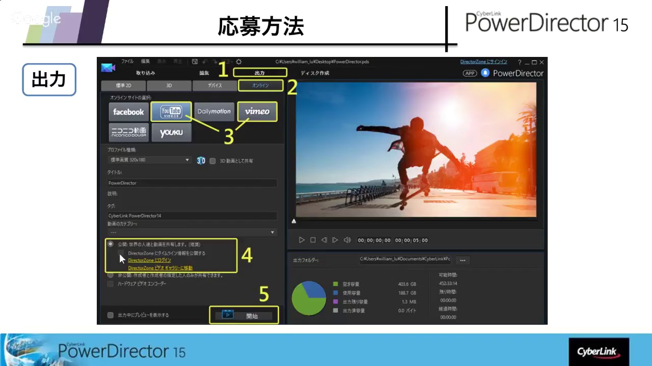The image size is (652, 366).
Task: Open preferences with the gear icon
Action: click(239, 62)
